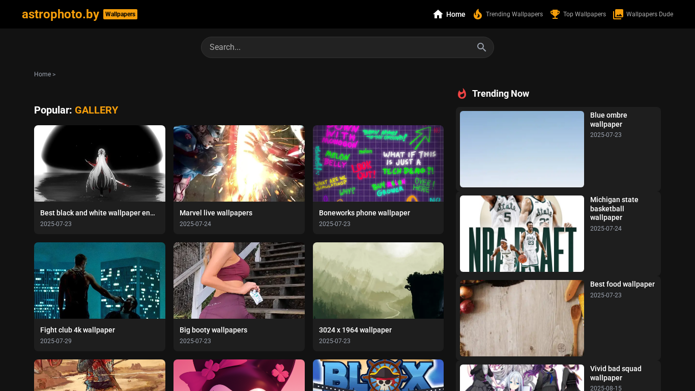This screenshot has width=695, height=391.
Task: Click Boneworks phone wallpaper title link
Action: pos(364,213)
